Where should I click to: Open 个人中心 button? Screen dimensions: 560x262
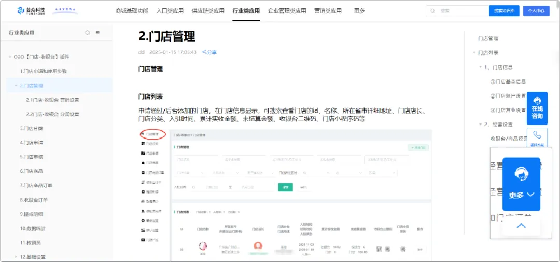click(536, 11)
